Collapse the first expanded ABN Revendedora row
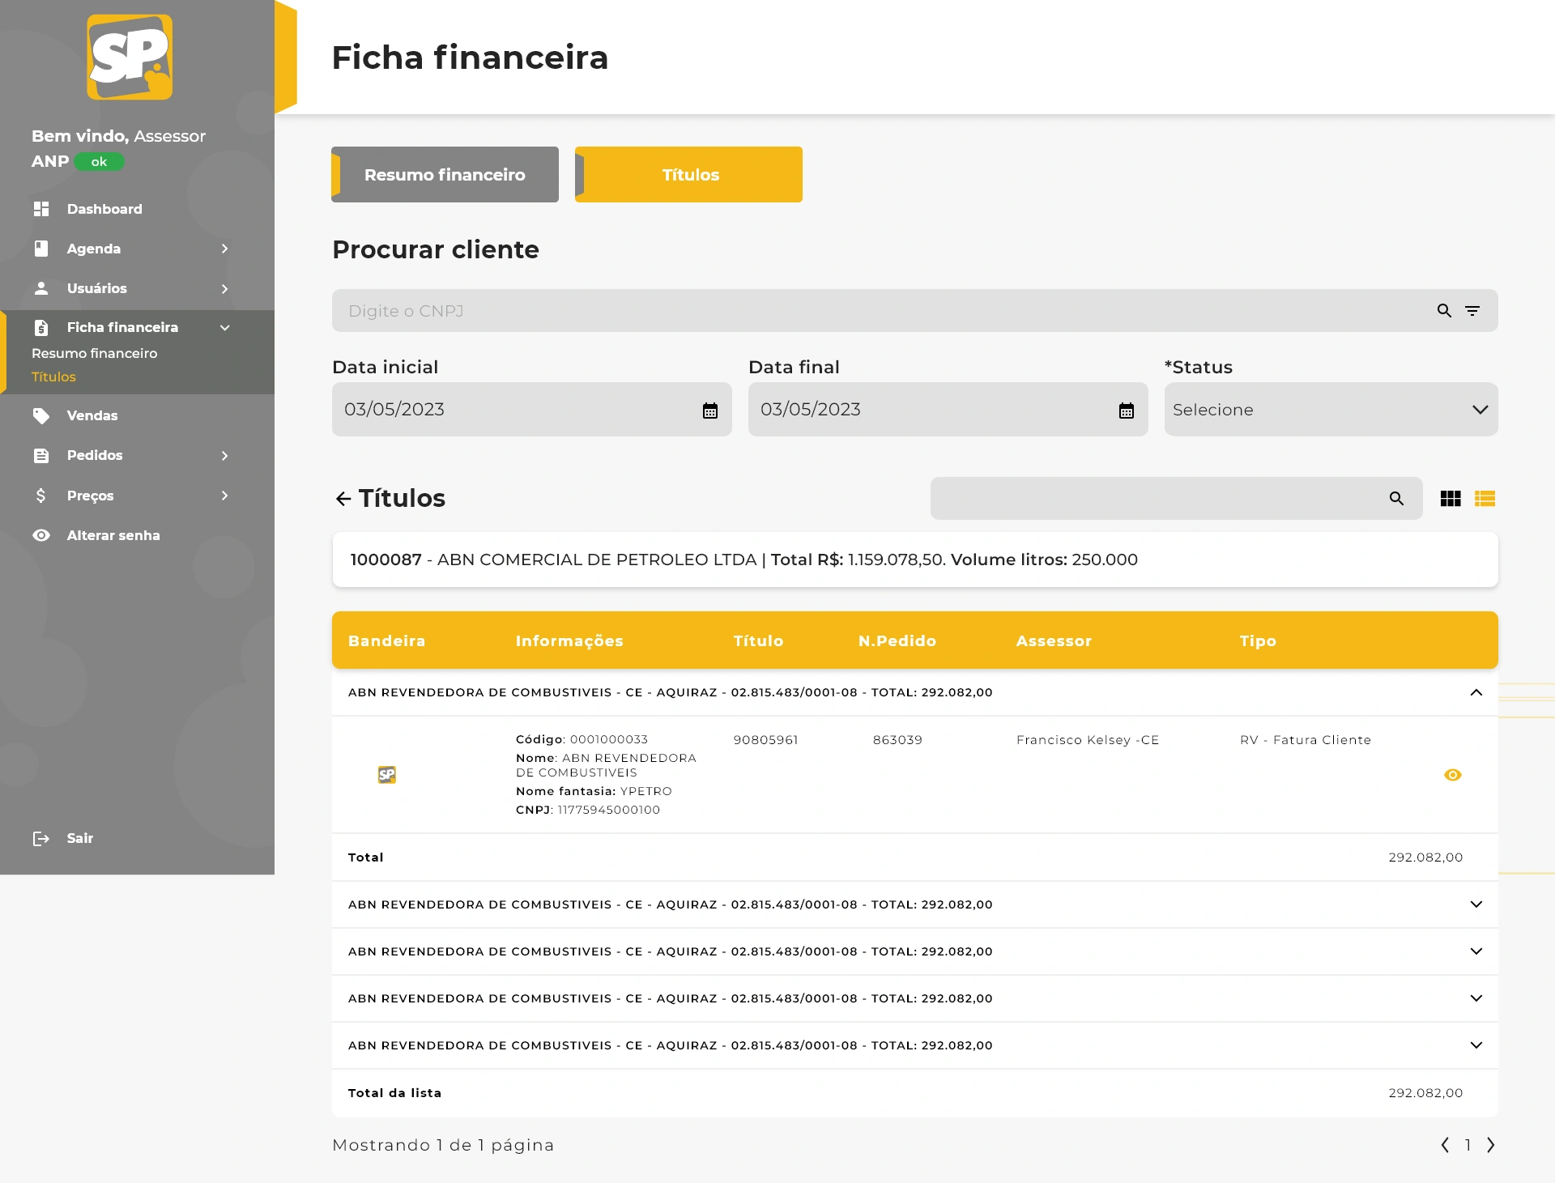1555x1183 pixels. click(1476, 692)
